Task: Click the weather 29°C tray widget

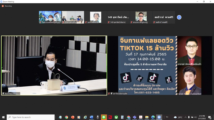Action: click(178, 117)
